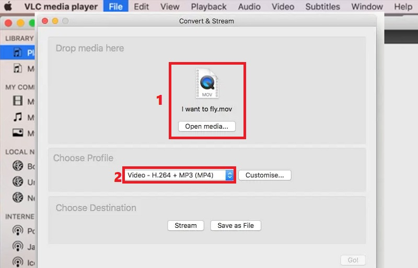
Task: Click the MOV file icon in drop area
Action: pyautogui.click(x=207, y=83)
